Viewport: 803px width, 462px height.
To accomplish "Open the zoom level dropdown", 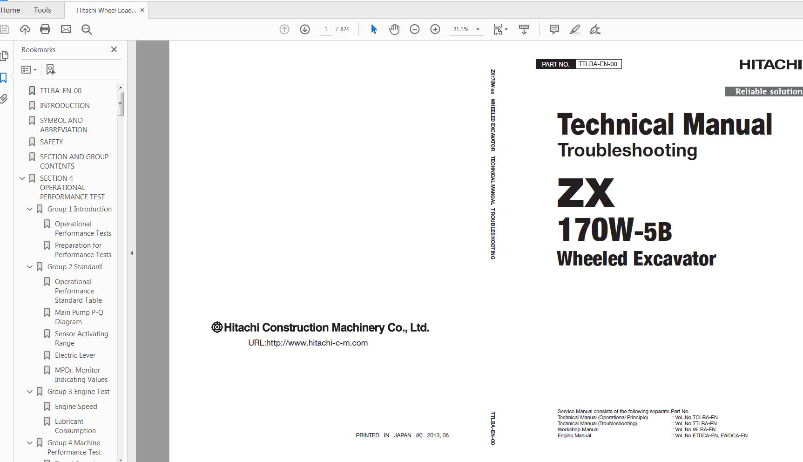I will (x=477, y=29).
